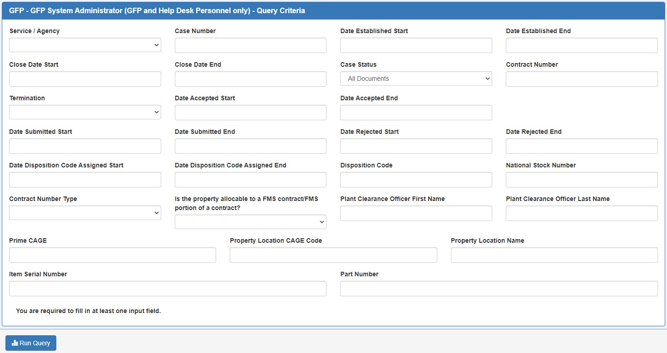Click the Query Criteria title bar

333,10
